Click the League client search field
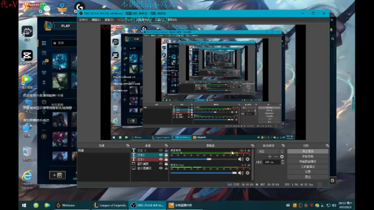374x210 pixels. pos(64,43)
